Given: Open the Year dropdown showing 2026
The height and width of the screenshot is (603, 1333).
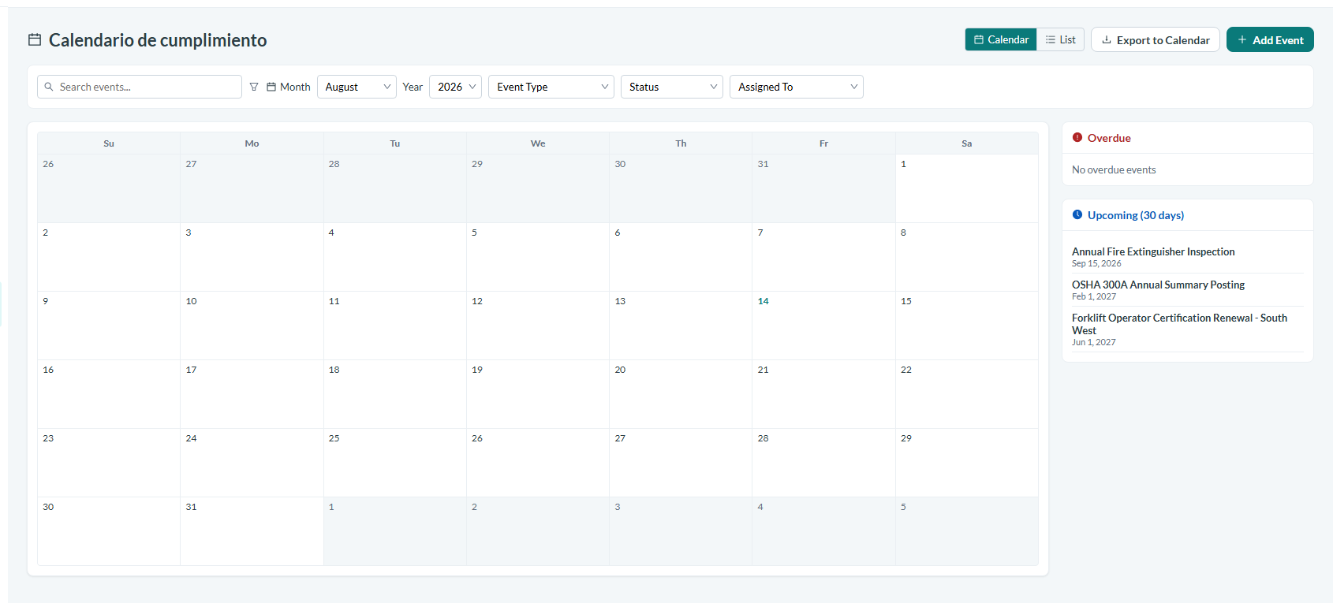Looking at the screenshot, I should (x=455, y=87).
